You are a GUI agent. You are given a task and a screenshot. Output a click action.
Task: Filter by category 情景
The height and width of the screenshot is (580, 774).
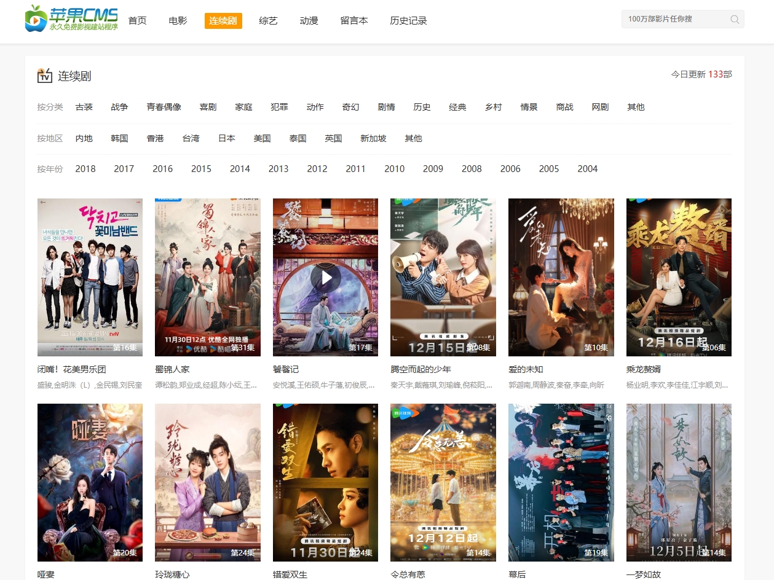click(529, 107)
